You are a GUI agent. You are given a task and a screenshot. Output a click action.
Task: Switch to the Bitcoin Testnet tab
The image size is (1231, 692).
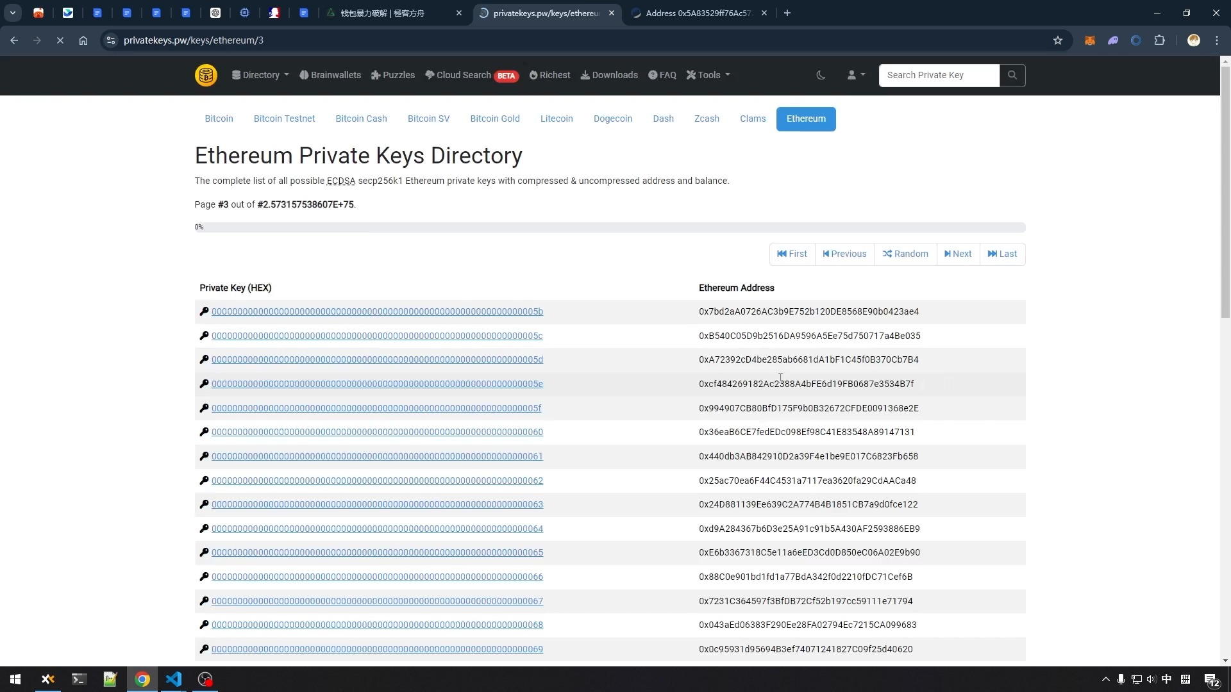point(284,119)
